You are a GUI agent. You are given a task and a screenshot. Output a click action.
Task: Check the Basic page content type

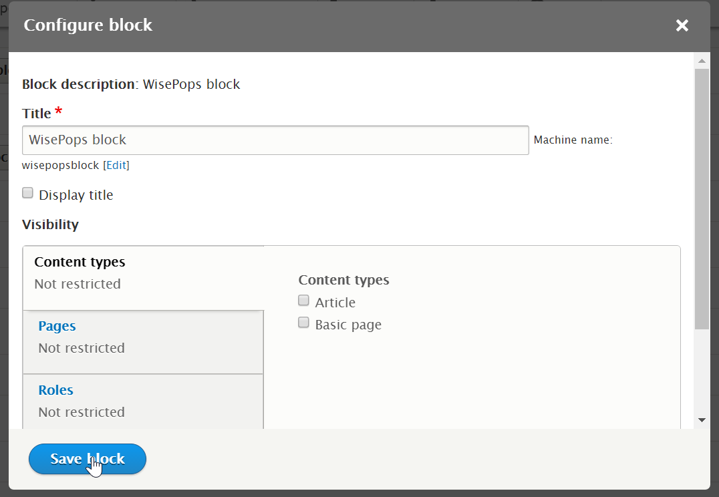303,323
